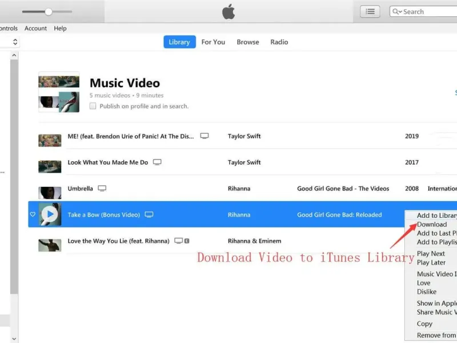Click the search magnifier icon
This screenshot has height=343, width=457.
395,11
